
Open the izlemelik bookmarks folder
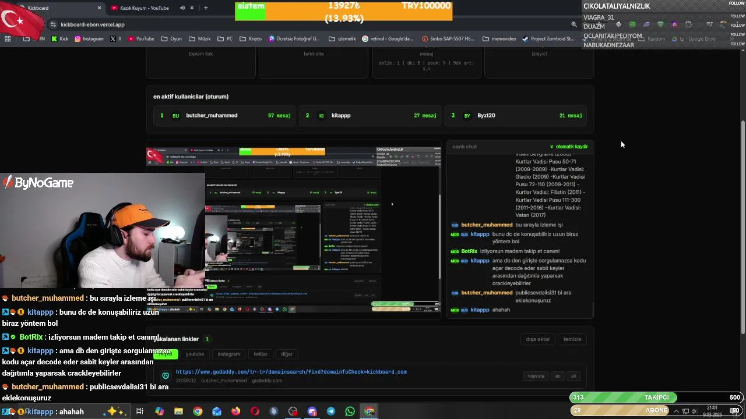342,39
